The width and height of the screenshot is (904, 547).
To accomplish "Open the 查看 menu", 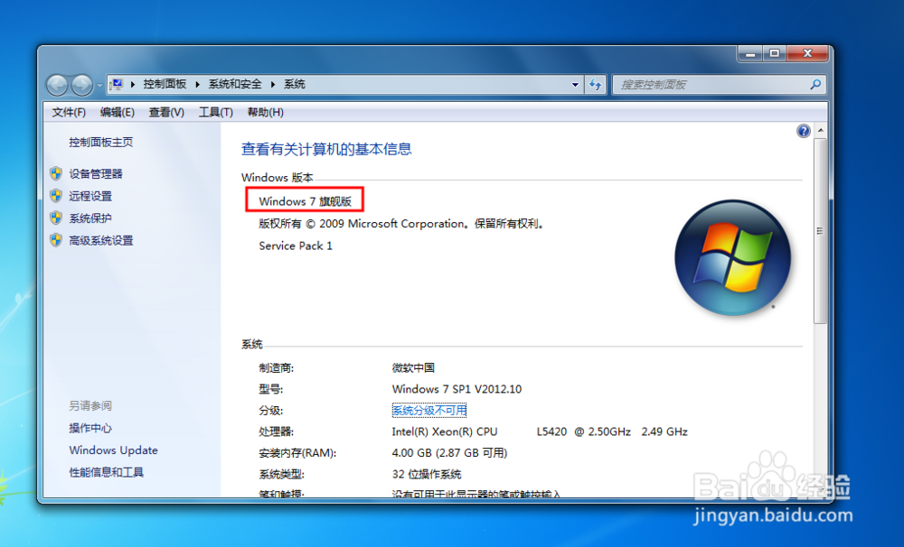I will click(165, 112).
